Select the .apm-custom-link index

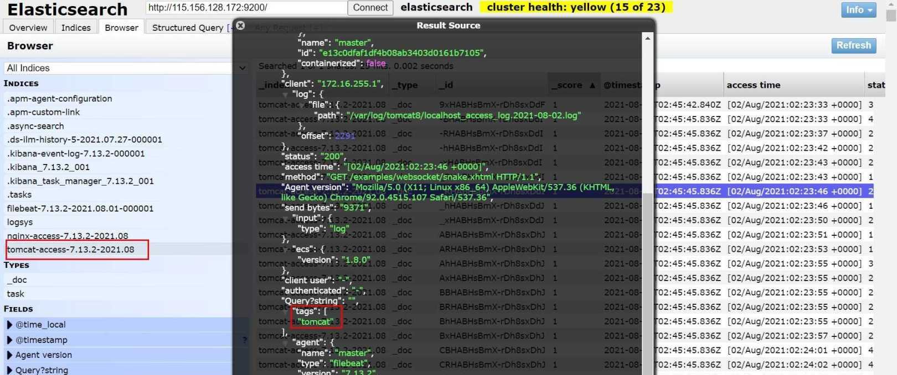click(x=43, y=112)
